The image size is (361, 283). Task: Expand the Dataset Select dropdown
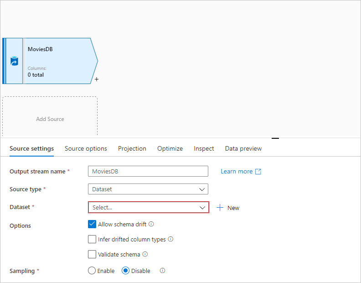coord(148,207)
